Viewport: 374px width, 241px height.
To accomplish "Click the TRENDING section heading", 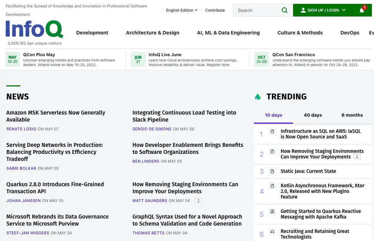I will click(286, 97).
